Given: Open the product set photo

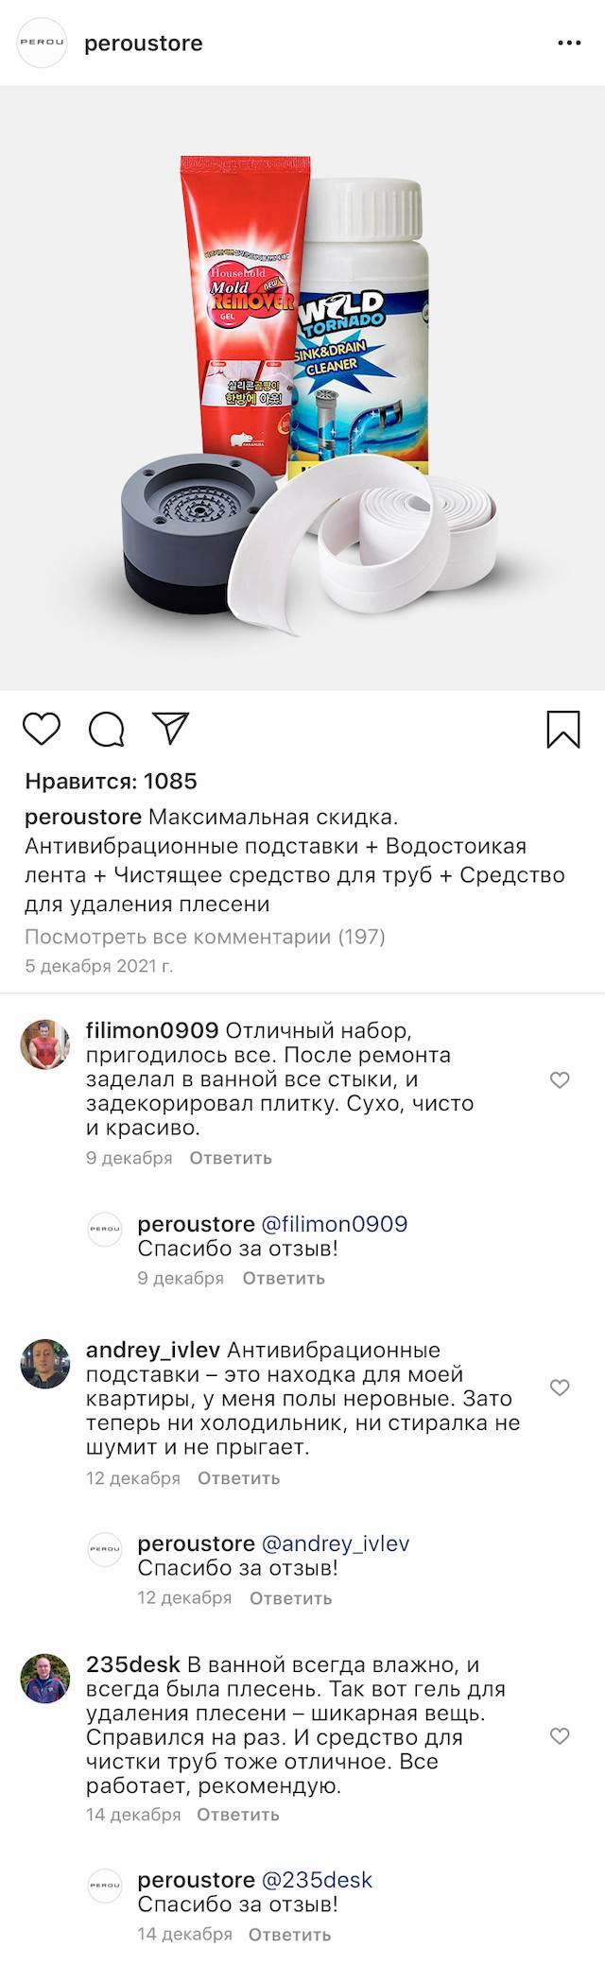Looking at the screenshot, I should coord(302,388).
